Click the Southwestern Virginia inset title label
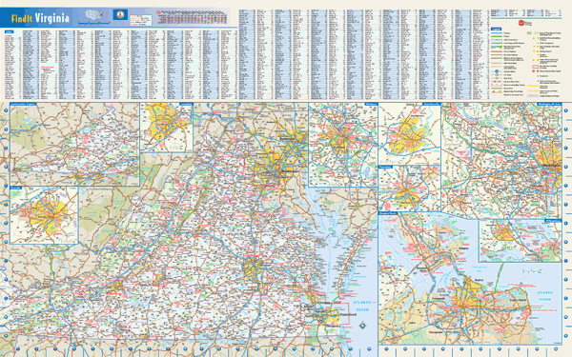Viewport: 572px width, 357px height. pos(23,104)
